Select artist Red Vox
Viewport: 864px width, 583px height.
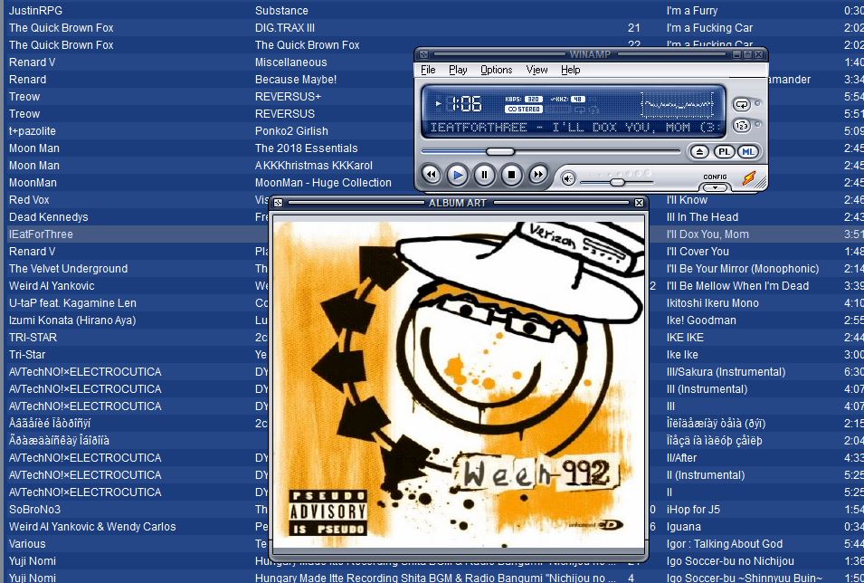click(x=29, y=200)
